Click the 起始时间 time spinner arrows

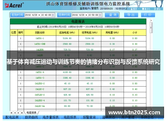53,15
